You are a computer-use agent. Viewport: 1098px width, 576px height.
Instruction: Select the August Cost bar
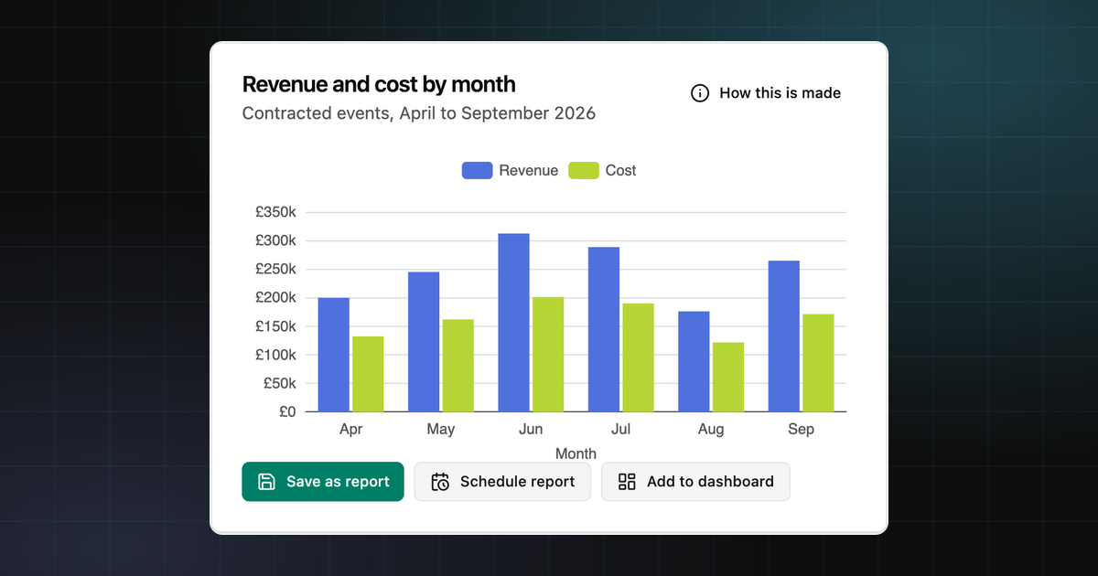[728, 377]
